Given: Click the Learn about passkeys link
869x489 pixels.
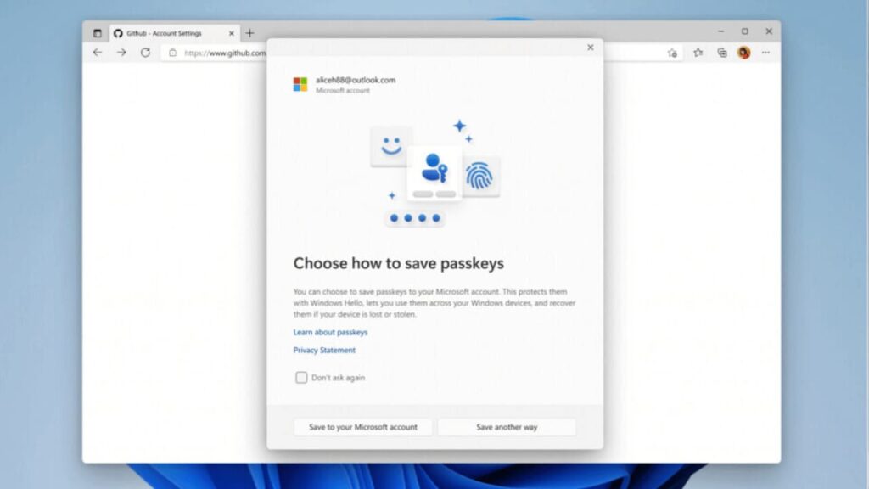Looking at the screenshot, I should pos(330,332).
